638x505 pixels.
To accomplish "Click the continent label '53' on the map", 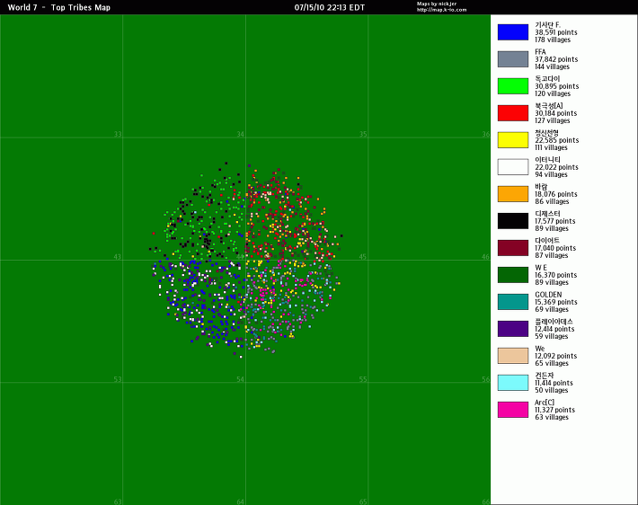I will 118,379.
